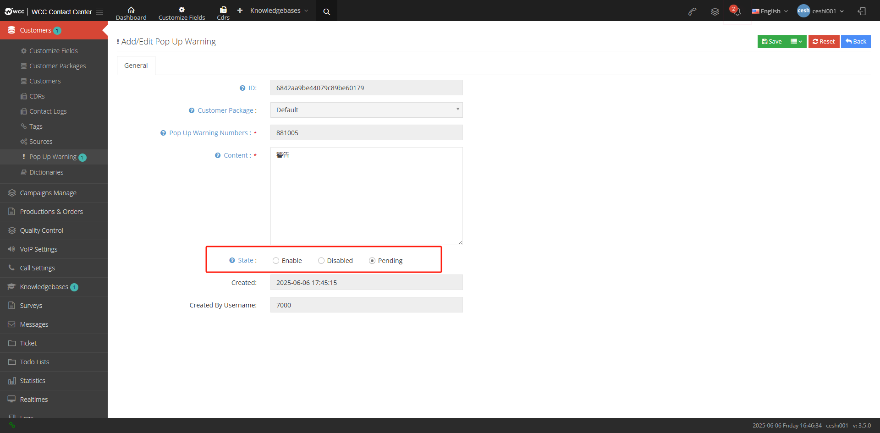Select the Pending state radio button

(372, 261)
